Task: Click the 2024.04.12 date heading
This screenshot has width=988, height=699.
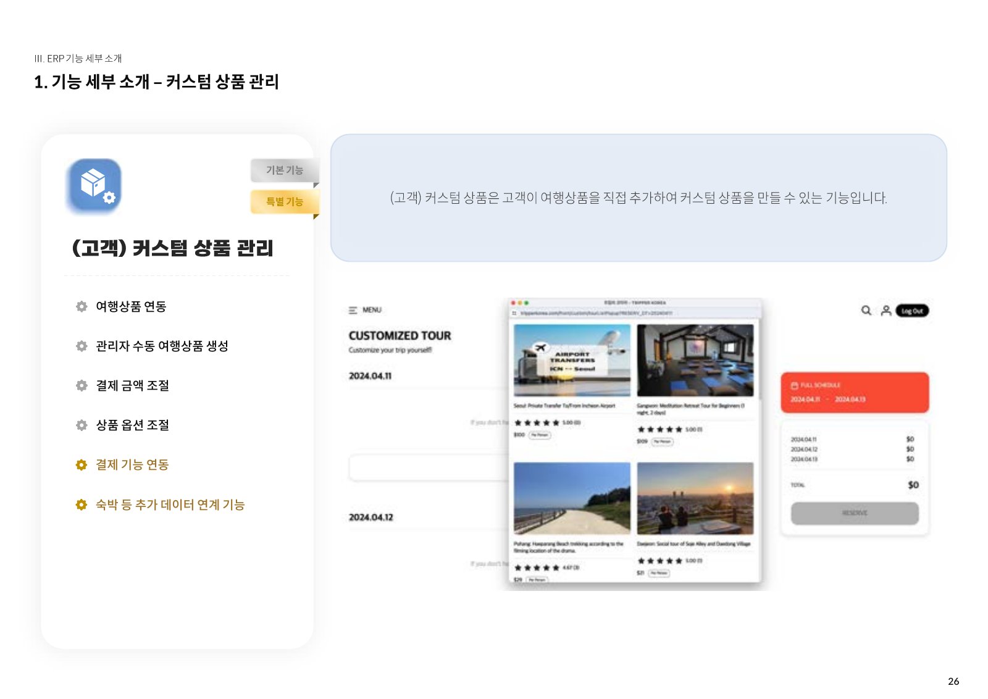Action: point(371,517)
